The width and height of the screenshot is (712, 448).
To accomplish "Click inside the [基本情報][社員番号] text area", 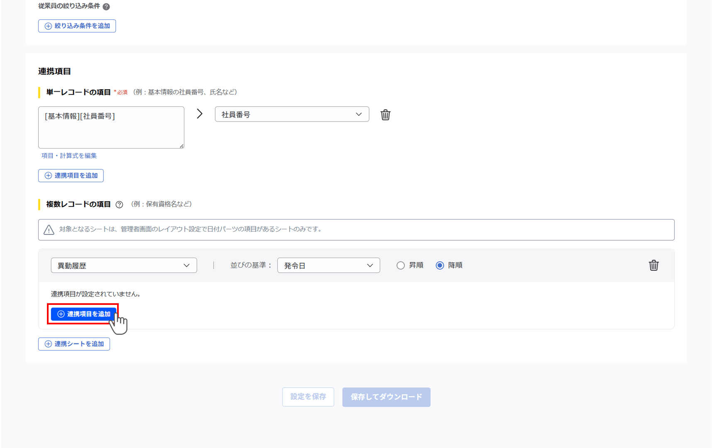I will (111, 127).
